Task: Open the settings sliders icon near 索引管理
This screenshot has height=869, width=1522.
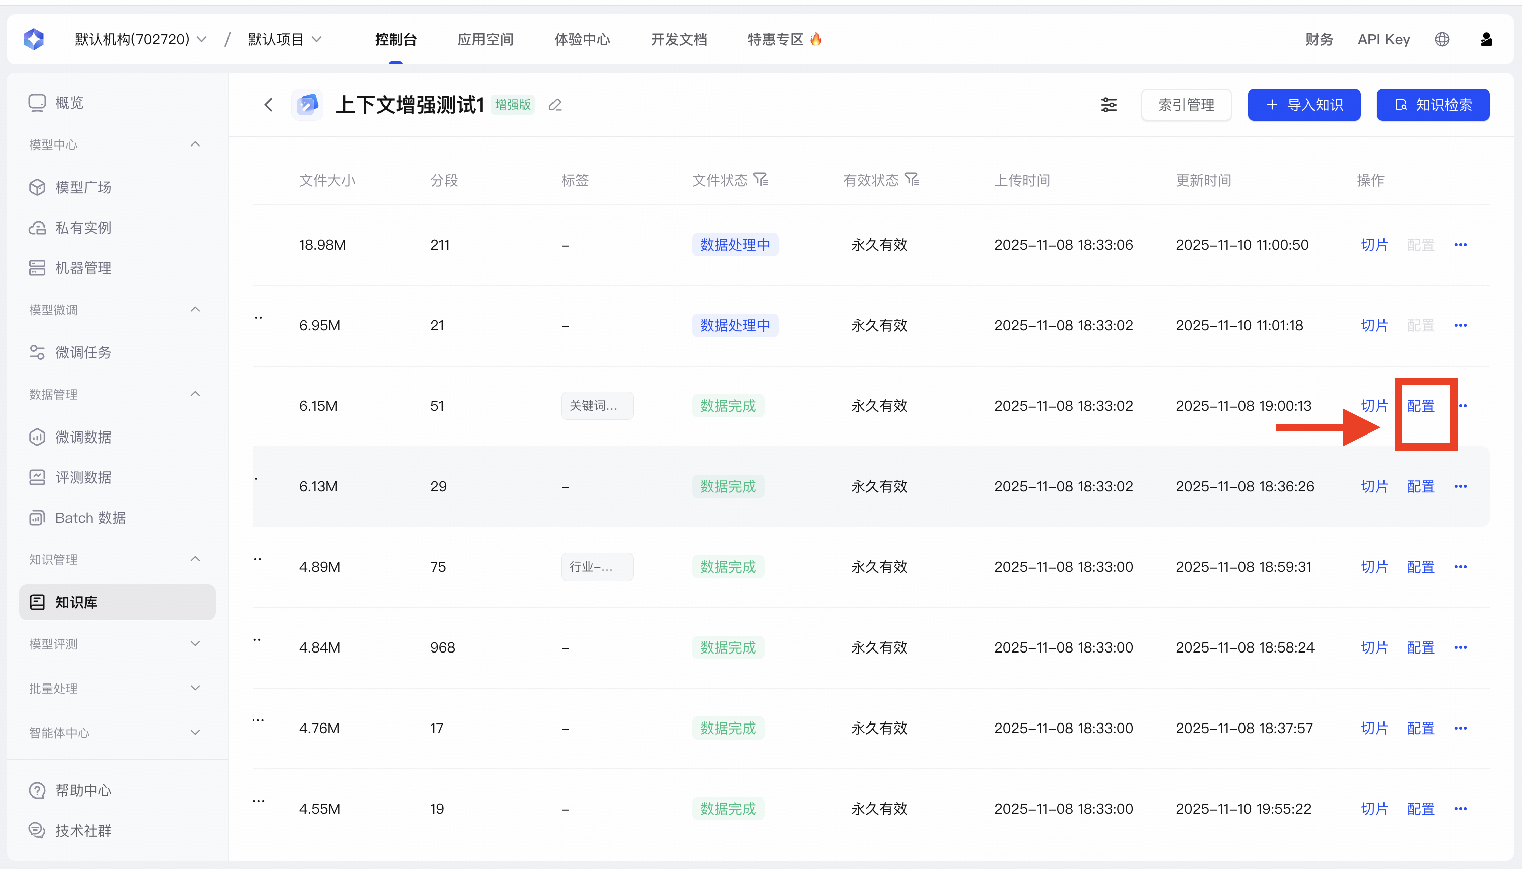Action: (1109, 105)
